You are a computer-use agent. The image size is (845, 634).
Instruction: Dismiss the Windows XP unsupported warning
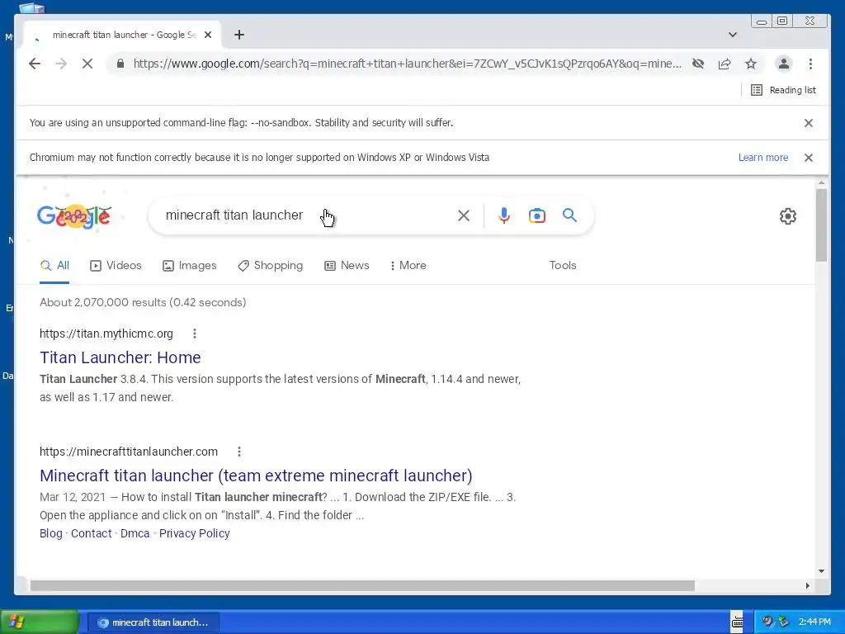coord(809,158)
